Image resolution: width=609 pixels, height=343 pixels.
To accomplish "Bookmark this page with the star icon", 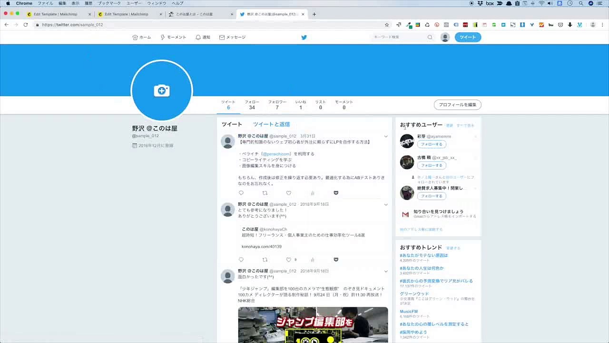I will [x=387, y=25].
